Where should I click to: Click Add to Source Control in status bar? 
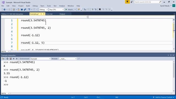(164, 97)
